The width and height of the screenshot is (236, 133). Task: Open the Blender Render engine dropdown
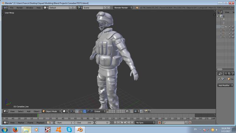[123, 8]
